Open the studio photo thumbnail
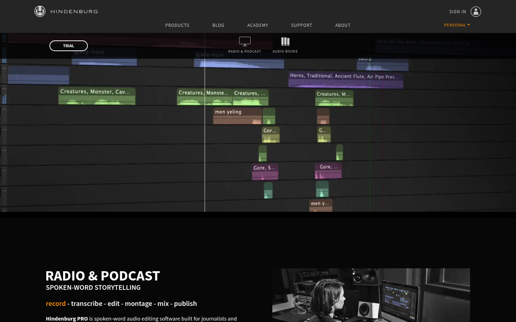This screenshot has height=322, width=516. click(371, 295)
